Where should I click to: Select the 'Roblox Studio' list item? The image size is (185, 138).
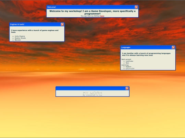tap(20, 38)
